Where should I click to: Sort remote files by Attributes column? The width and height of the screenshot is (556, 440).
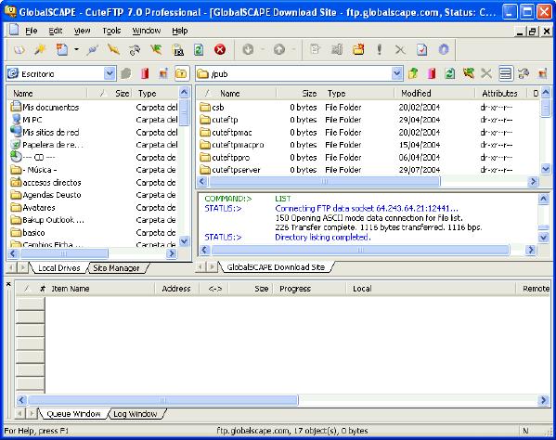[500, 93]
